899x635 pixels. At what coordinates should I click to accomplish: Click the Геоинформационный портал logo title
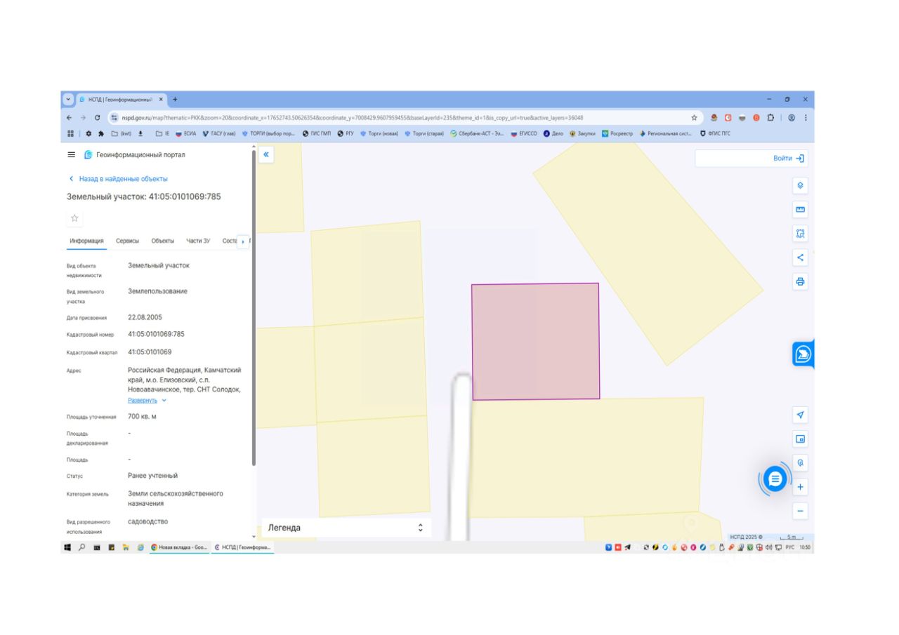(134, 154)
